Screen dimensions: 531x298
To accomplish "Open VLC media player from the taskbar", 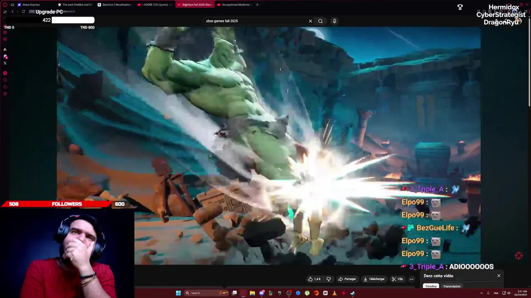I will pos(334,293).
